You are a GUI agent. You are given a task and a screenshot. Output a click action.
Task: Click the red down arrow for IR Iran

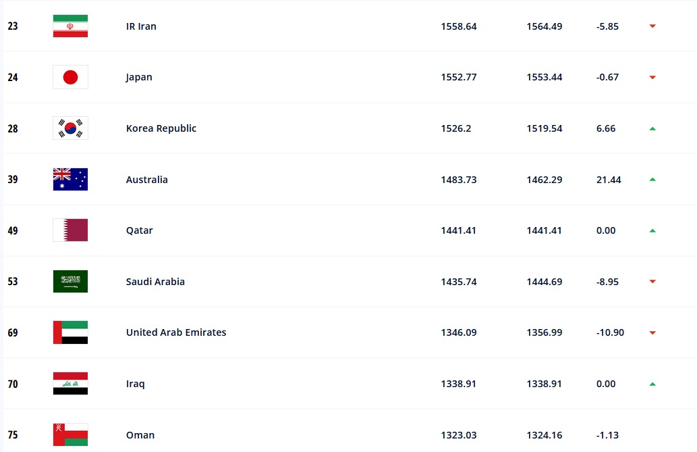coord(652,26)
